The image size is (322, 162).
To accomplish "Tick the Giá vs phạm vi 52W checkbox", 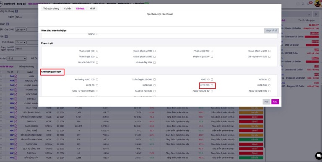I will tap(270, 57).
